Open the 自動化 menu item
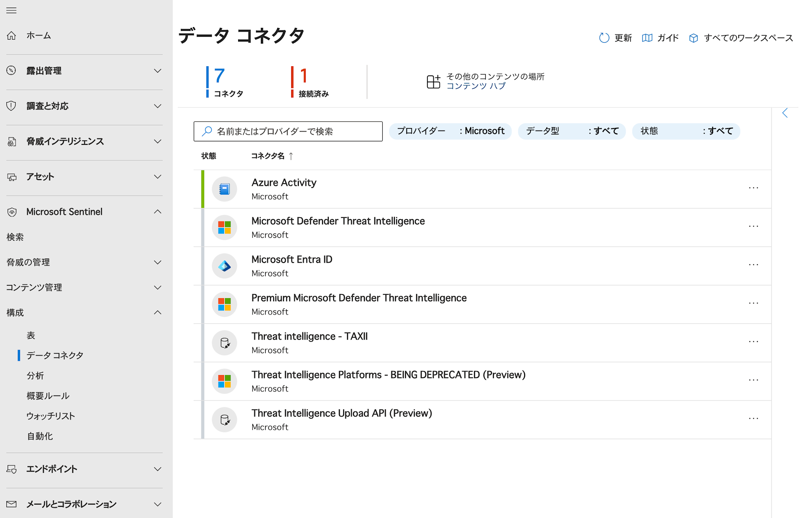The image size is (799, 518). (40, 436)
